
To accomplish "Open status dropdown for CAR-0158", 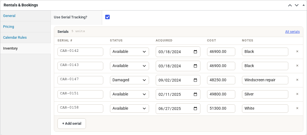I will (129, 109).
